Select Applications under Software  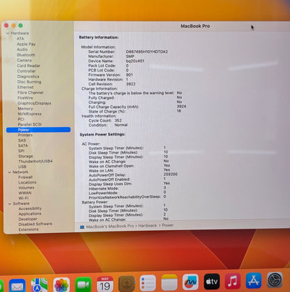30,213
